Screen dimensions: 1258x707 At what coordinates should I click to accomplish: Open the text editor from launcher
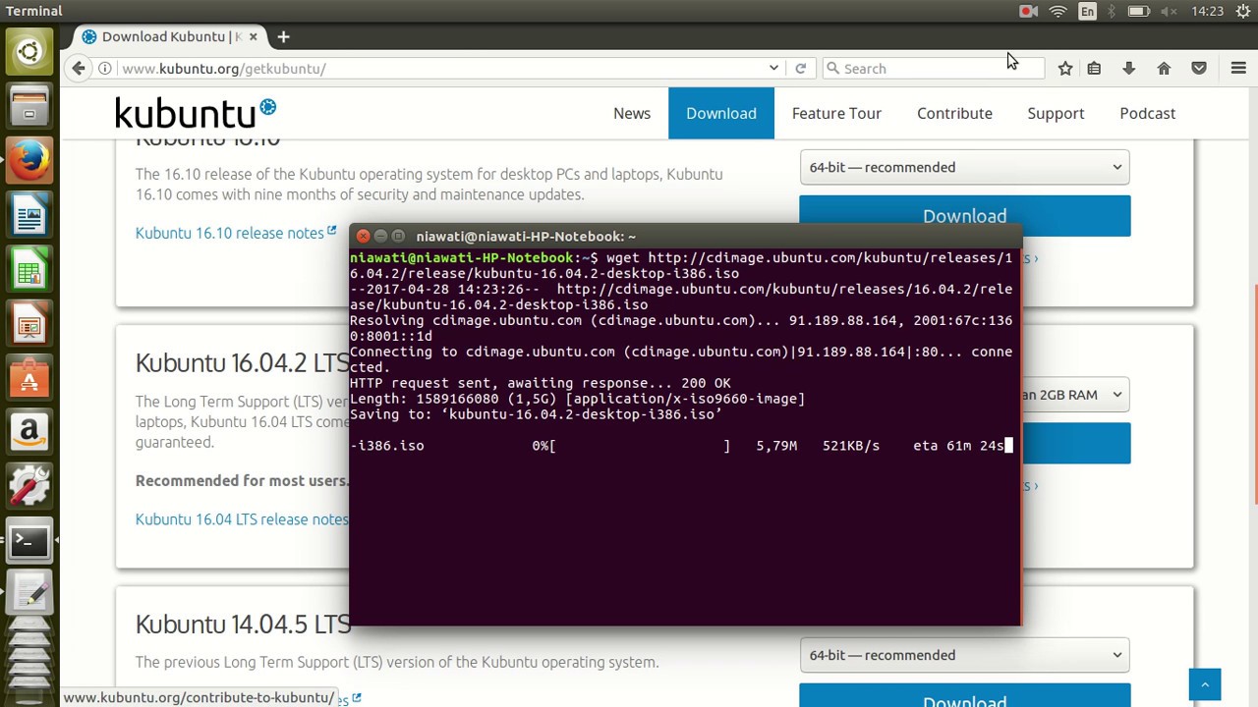[29, 594]
